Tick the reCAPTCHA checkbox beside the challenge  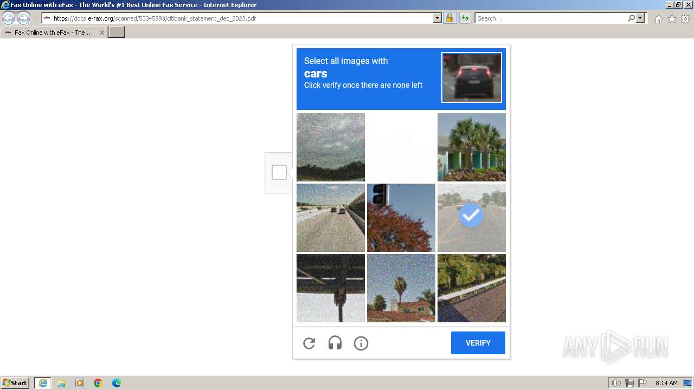click(279, 172)
